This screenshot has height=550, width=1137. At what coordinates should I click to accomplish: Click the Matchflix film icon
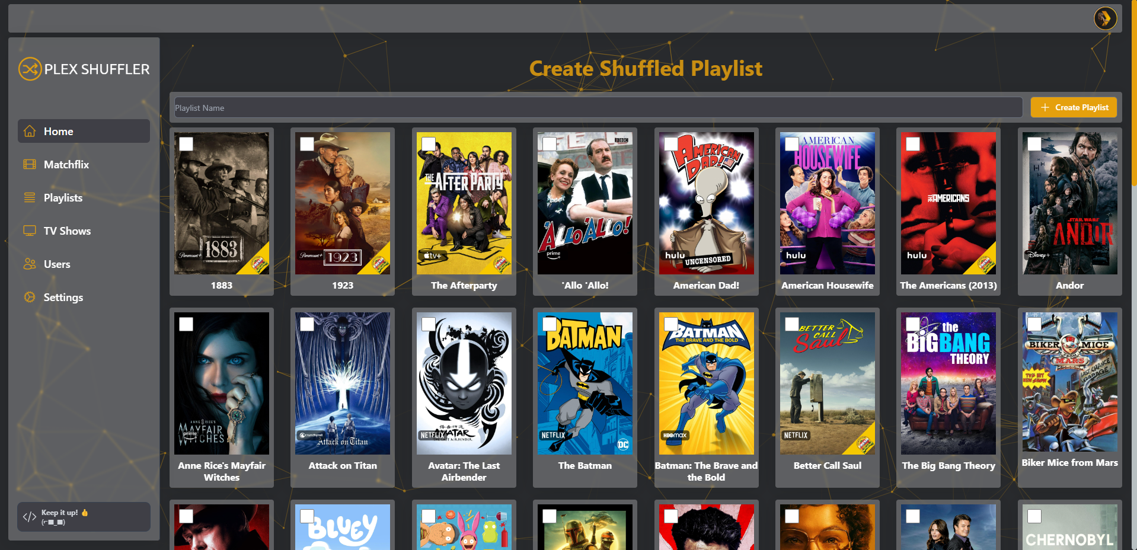(x=30, y=165)
